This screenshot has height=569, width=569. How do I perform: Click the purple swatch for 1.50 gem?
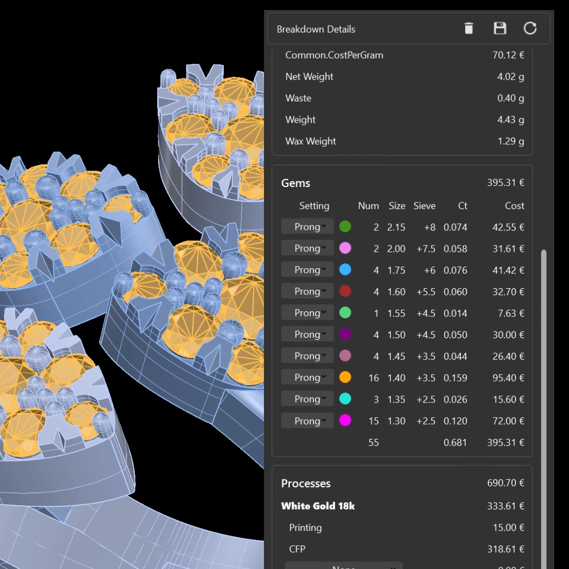point(345,334)
